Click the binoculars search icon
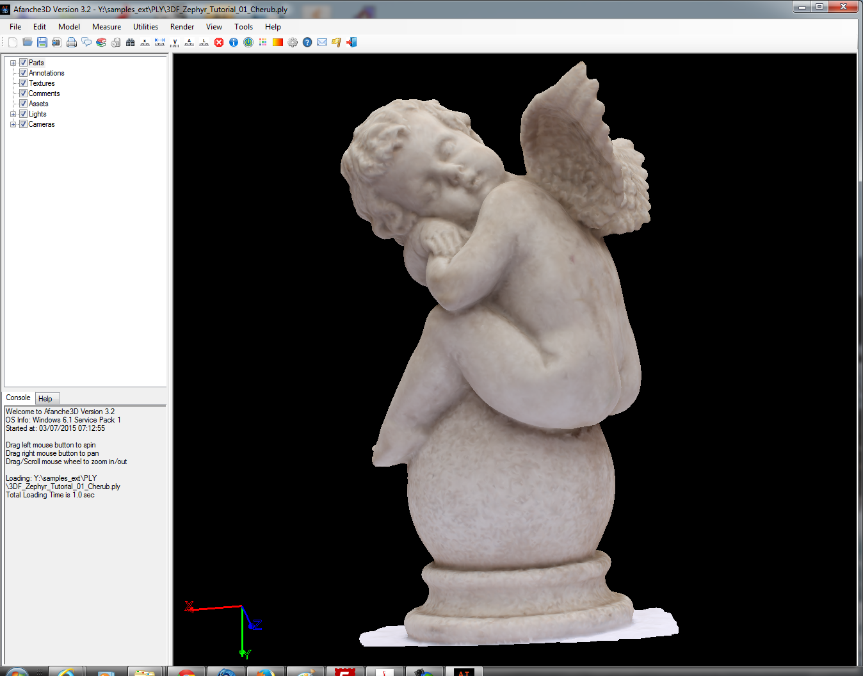The height and width of the screenshot is (676, 863). tap(131, 42)
